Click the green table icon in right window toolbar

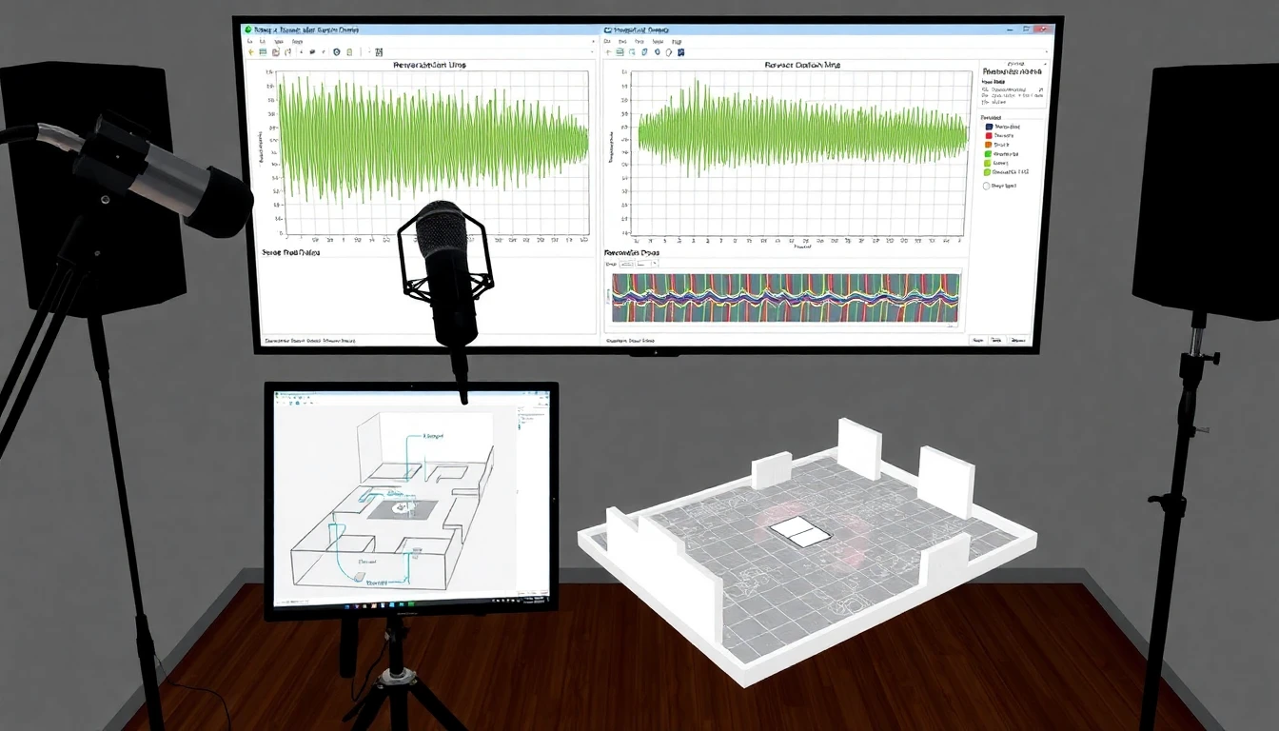(x=620, y=52)
